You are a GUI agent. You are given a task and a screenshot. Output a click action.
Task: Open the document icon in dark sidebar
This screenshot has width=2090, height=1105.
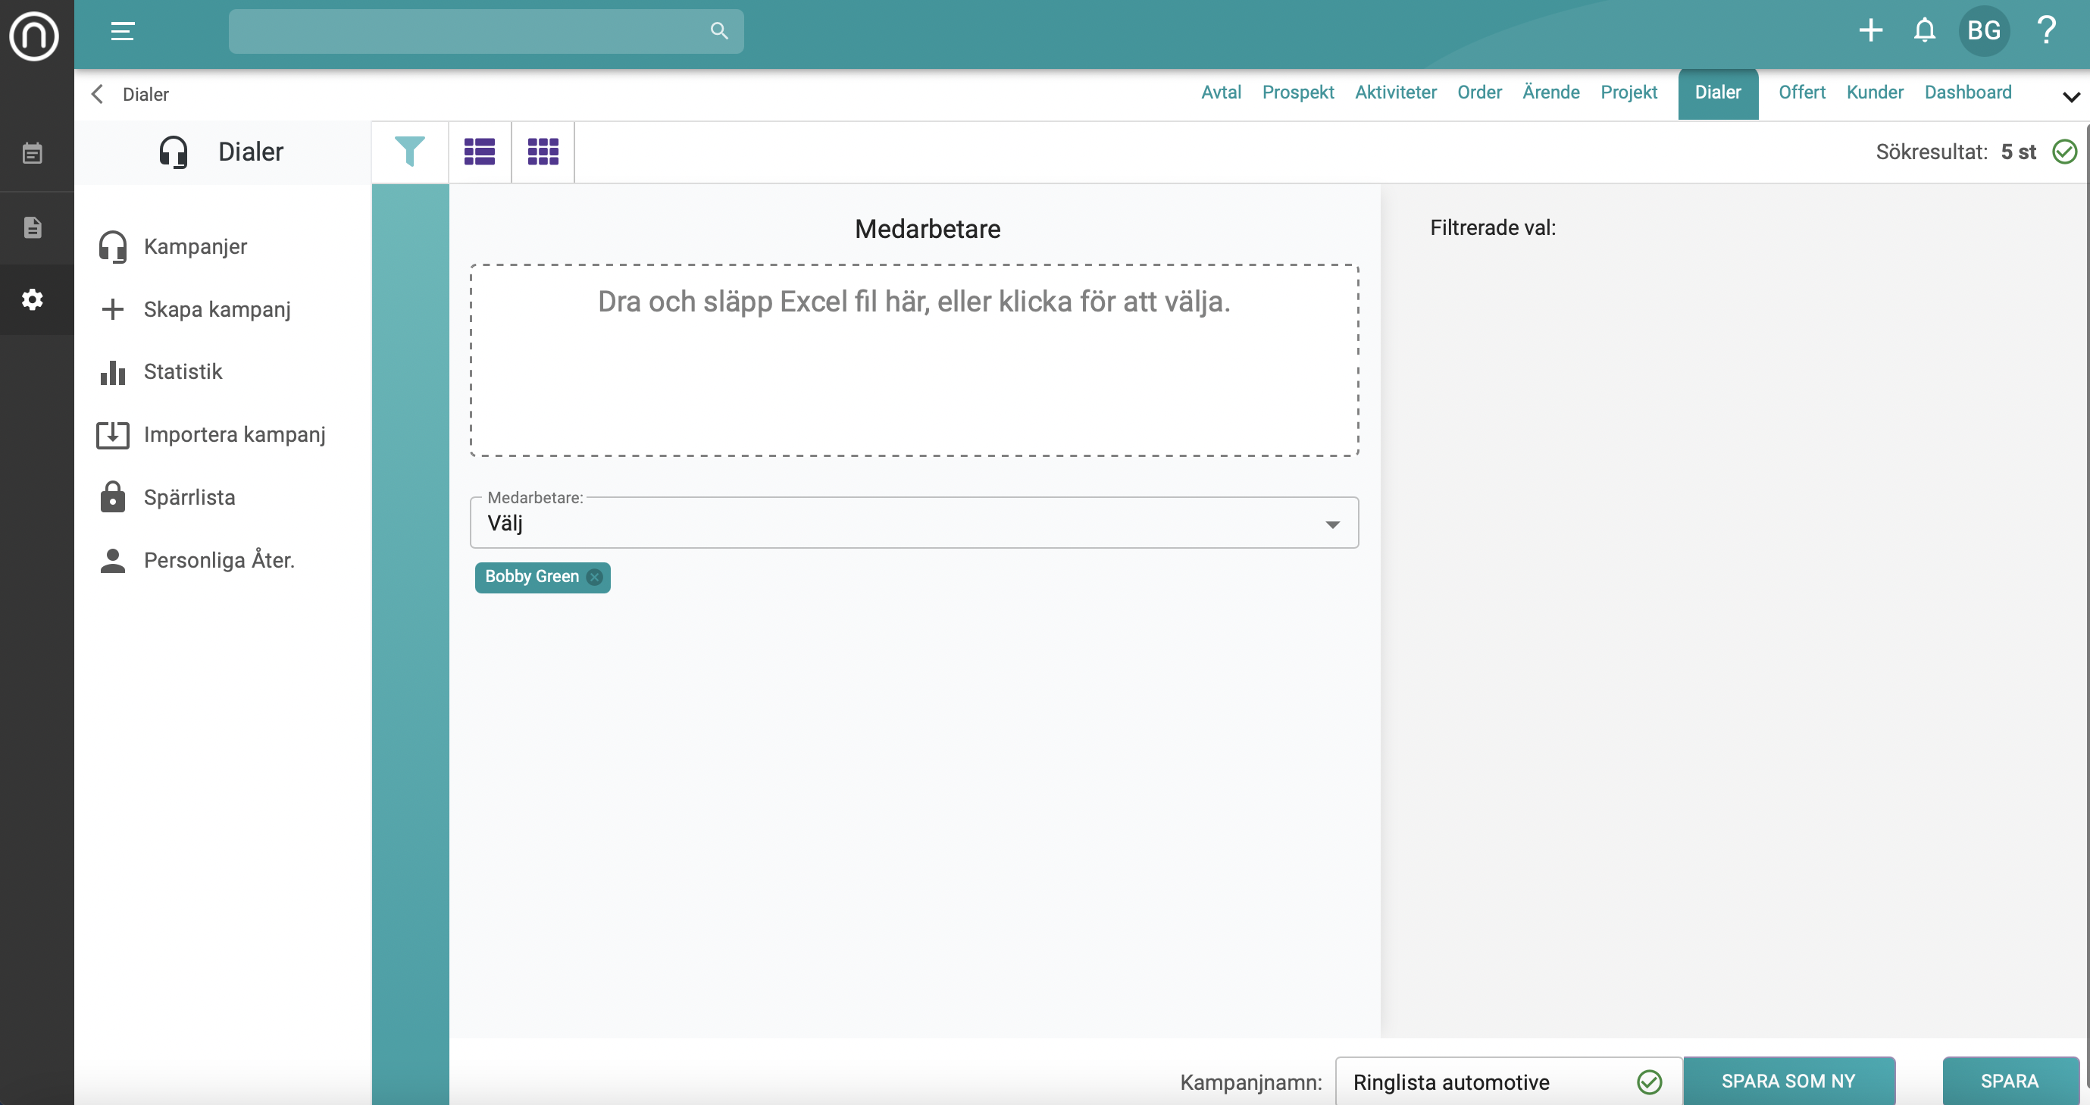pos(33,227)
